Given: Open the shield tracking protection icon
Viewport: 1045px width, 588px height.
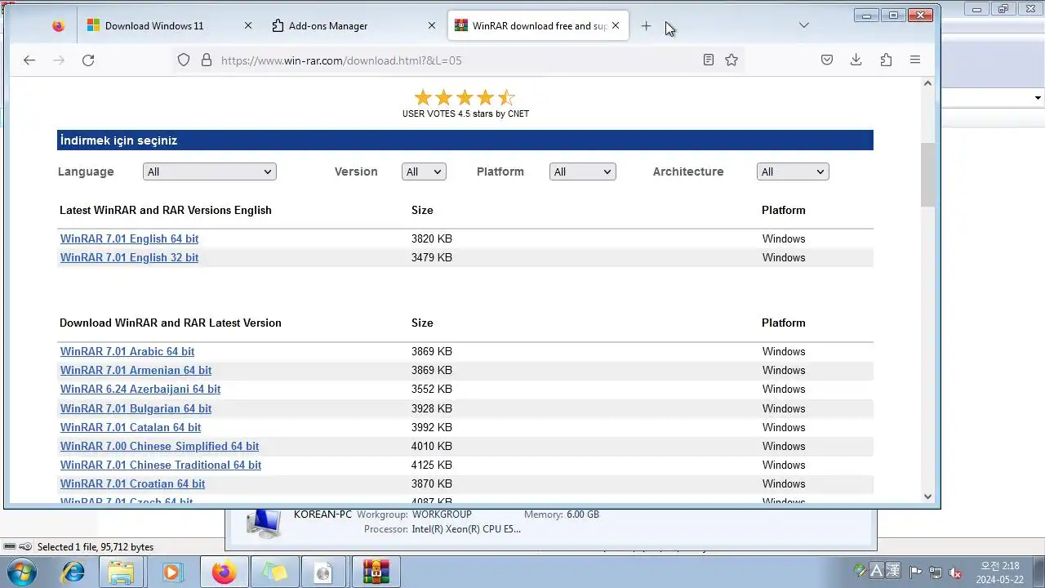Looking at the screenshot, I should [x=184, y=60].
